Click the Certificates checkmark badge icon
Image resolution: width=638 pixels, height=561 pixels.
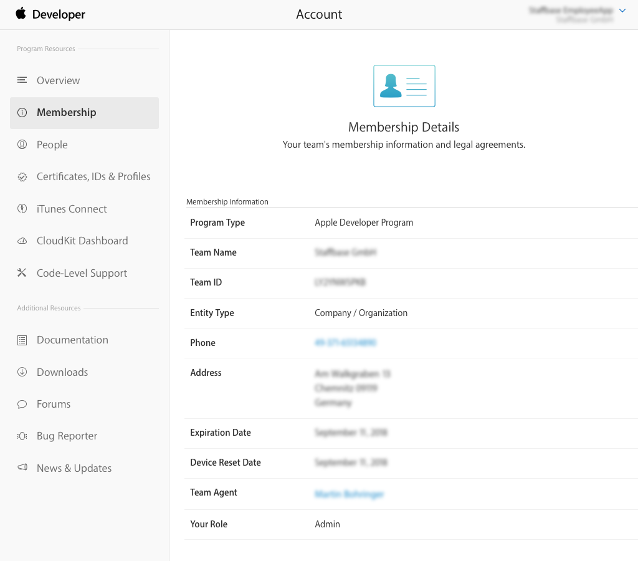click(22, 177)
